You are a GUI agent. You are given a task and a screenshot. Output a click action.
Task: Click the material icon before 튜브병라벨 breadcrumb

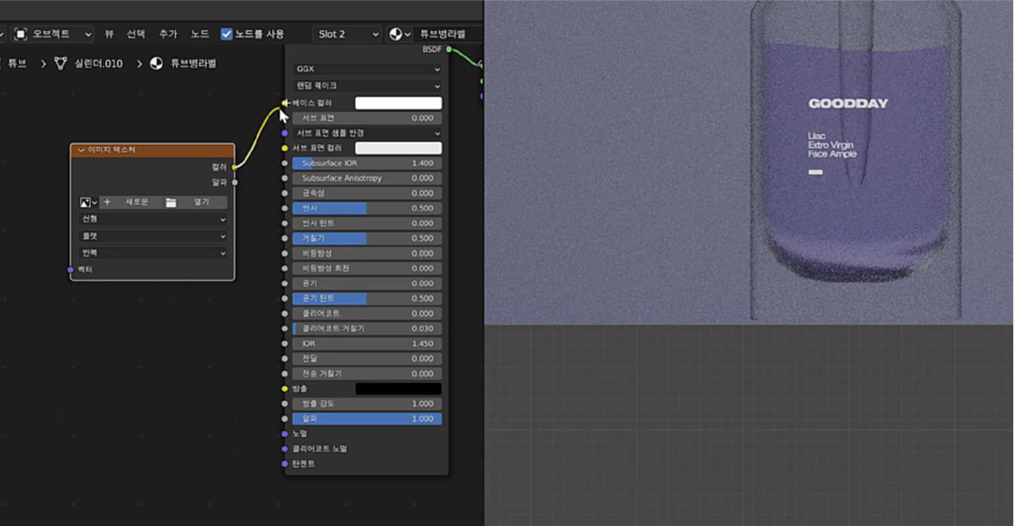click(157, 63)
